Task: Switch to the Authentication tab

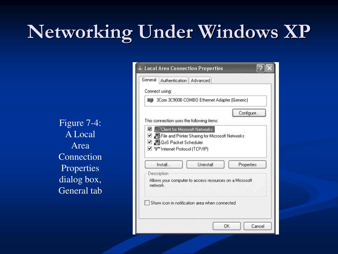Action: point(174,81)
